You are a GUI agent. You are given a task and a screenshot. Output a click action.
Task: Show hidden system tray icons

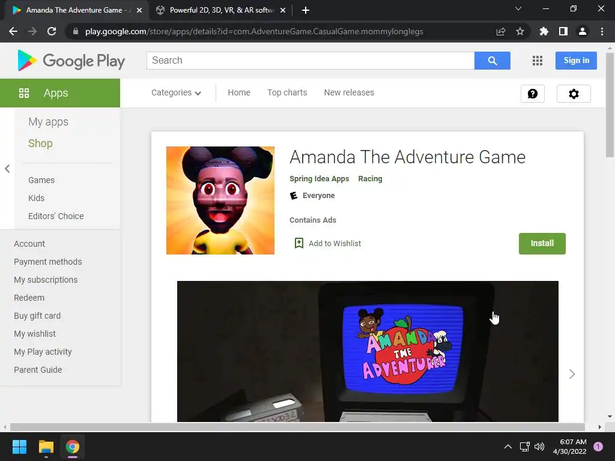pyautogui.click(x=508, y=447)
